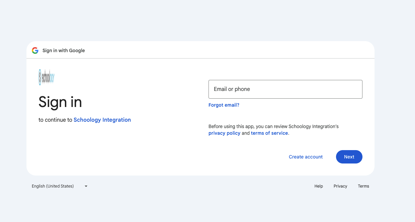Click the Sign in with Google header text
415x222 pixels.
click(64, 50)
